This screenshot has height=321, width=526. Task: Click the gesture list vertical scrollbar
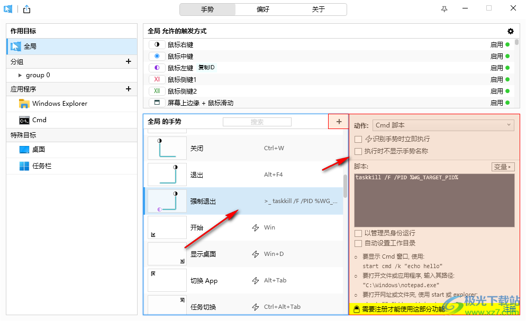pyautogui.click(x=345, y=186)
